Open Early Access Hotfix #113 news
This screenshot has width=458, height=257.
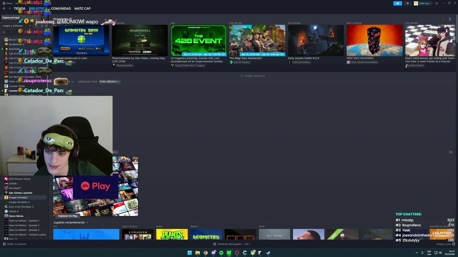[316, 40]
